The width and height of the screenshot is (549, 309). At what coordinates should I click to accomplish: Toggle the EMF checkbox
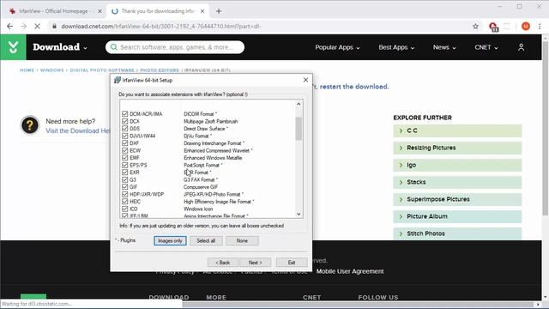[125, 158]
